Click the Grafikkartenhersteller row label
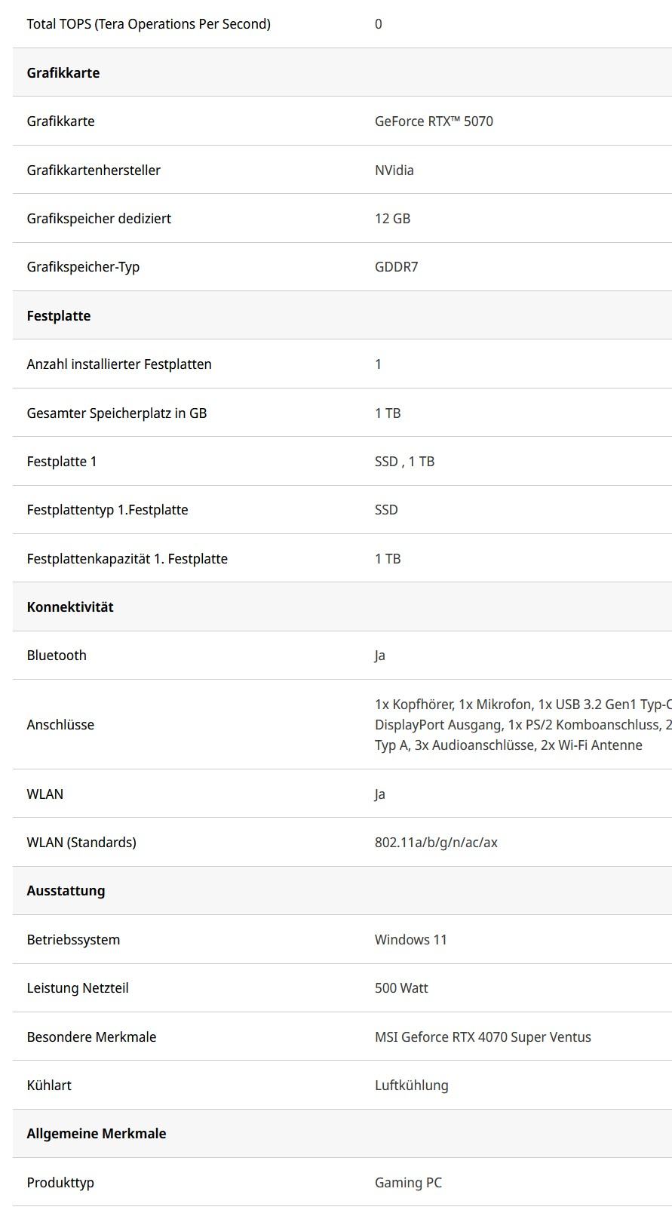 pyautogui.click(x=94, y=170)
